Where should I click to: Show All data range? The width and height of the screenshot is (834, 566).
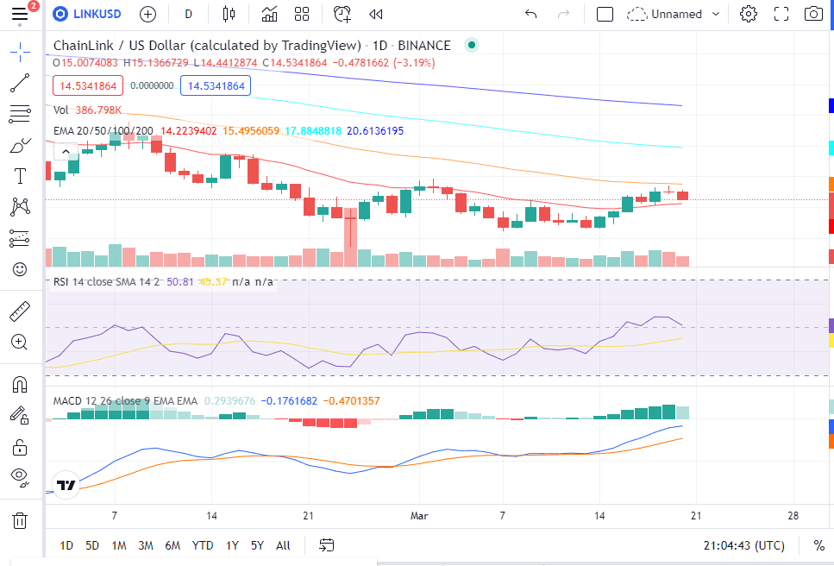pyautogui.click(x=283, y=545)
